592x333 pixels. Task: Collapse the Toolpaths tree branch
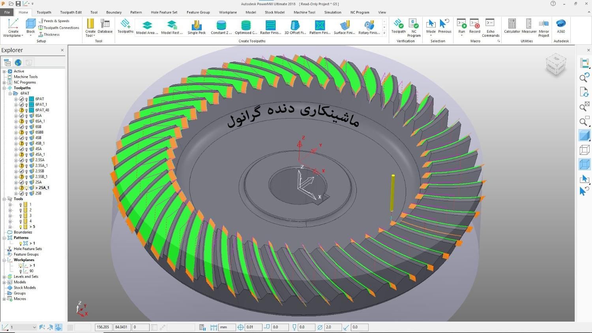[x=4, y=88]
